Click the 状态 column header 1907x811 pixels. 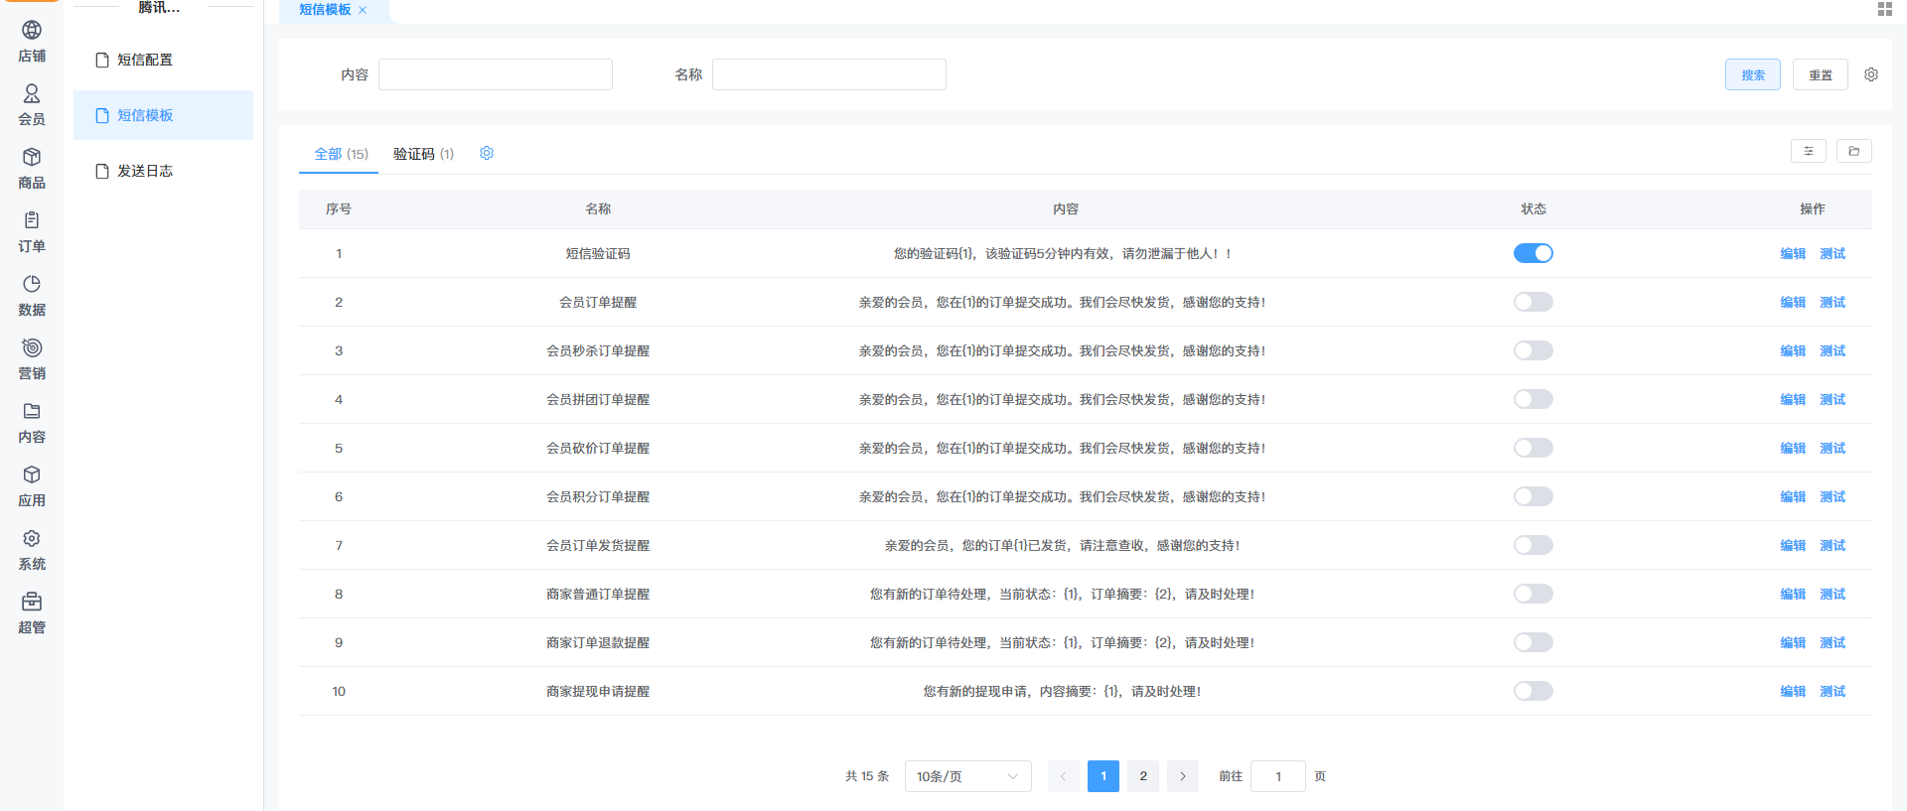point(1534,208)
